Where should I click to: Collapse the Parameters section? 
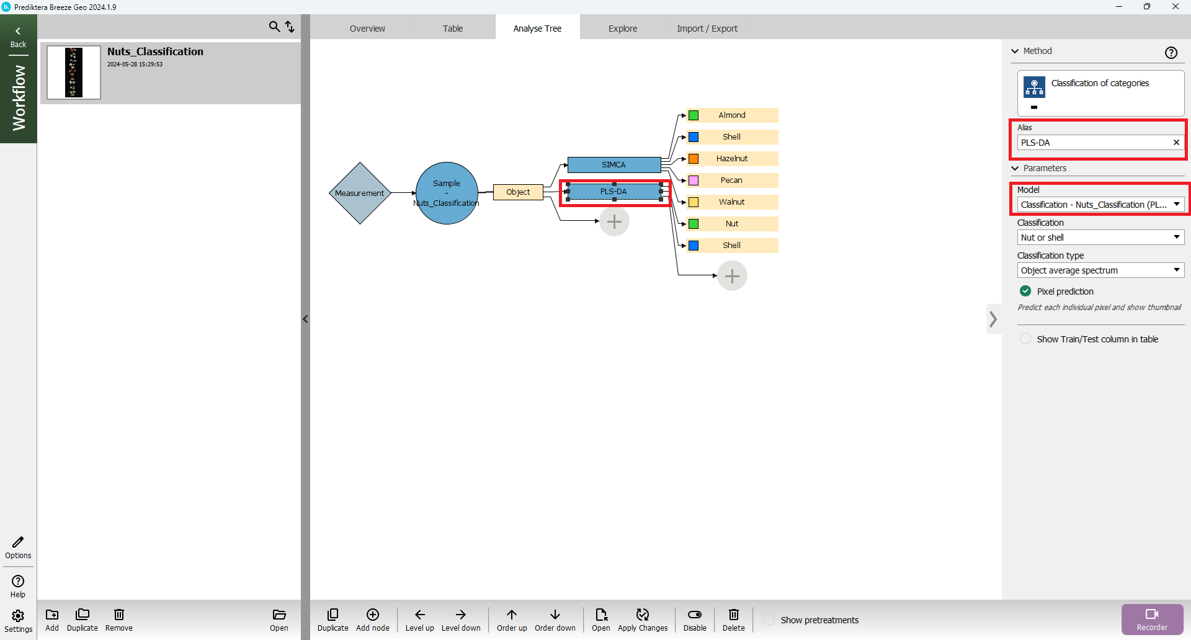tap(1015, 168)
